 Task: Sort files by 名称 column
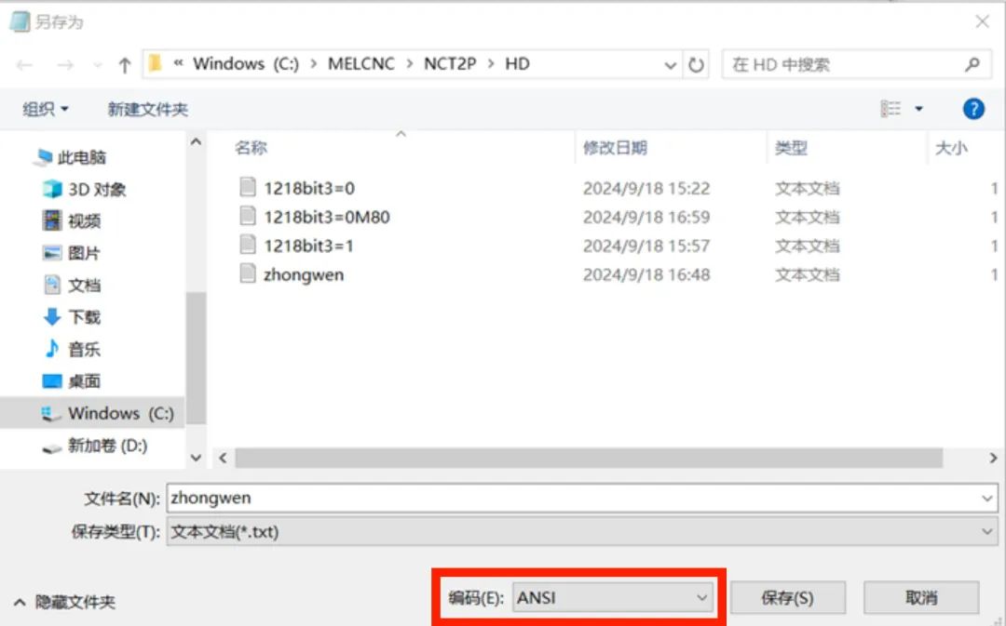point(251,148)
